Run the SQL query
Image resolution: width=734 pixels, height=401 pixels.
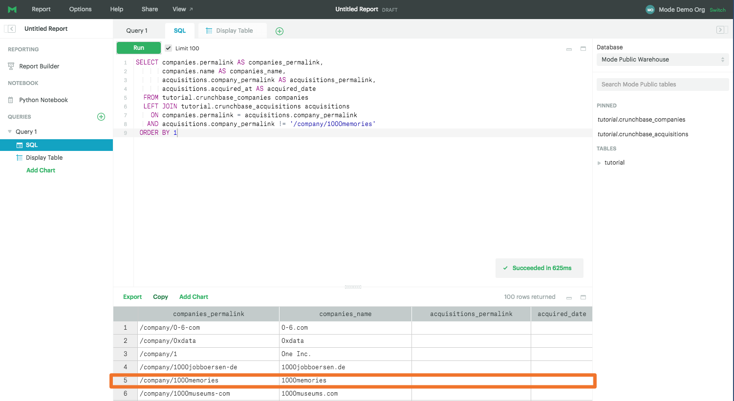[x=139, y=48]
